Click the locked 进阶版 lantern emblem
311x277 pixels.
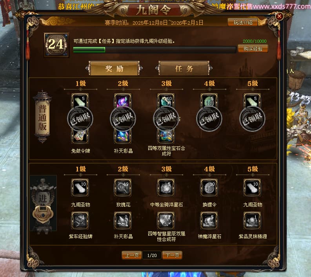click(43, 203)
